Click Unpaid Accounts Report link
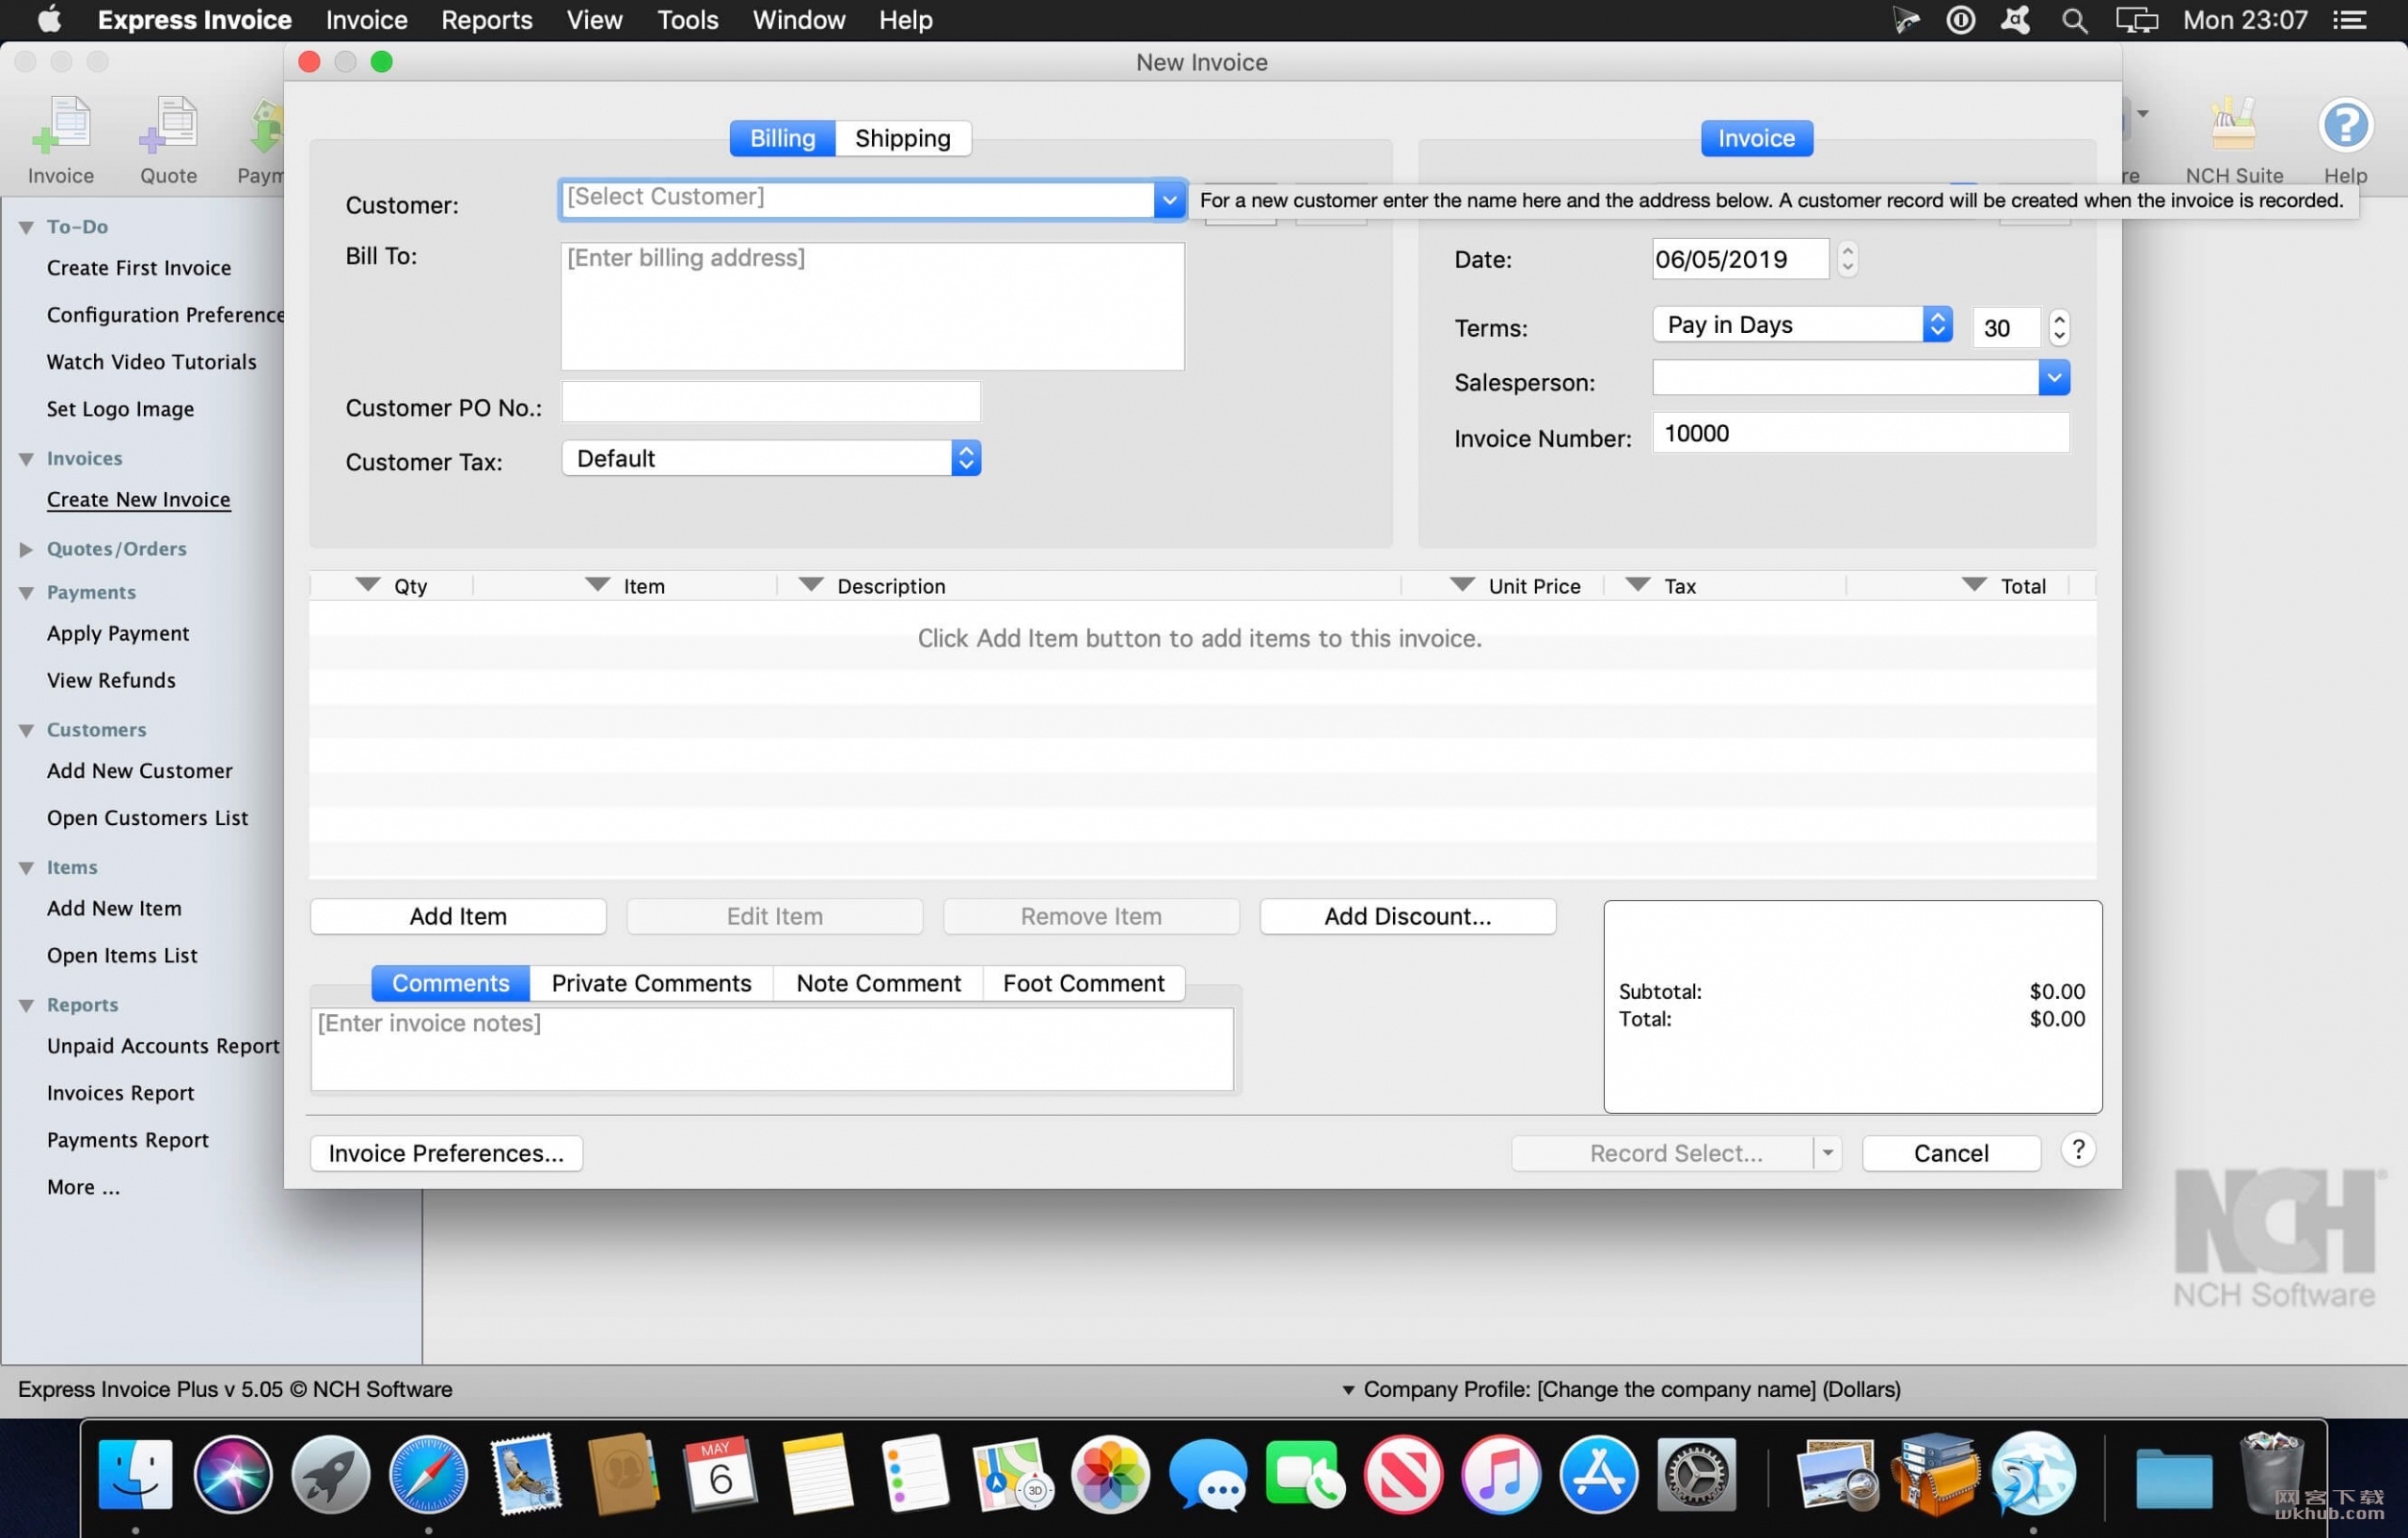Screen dimensions: 2408x1538 (163, 1046)
